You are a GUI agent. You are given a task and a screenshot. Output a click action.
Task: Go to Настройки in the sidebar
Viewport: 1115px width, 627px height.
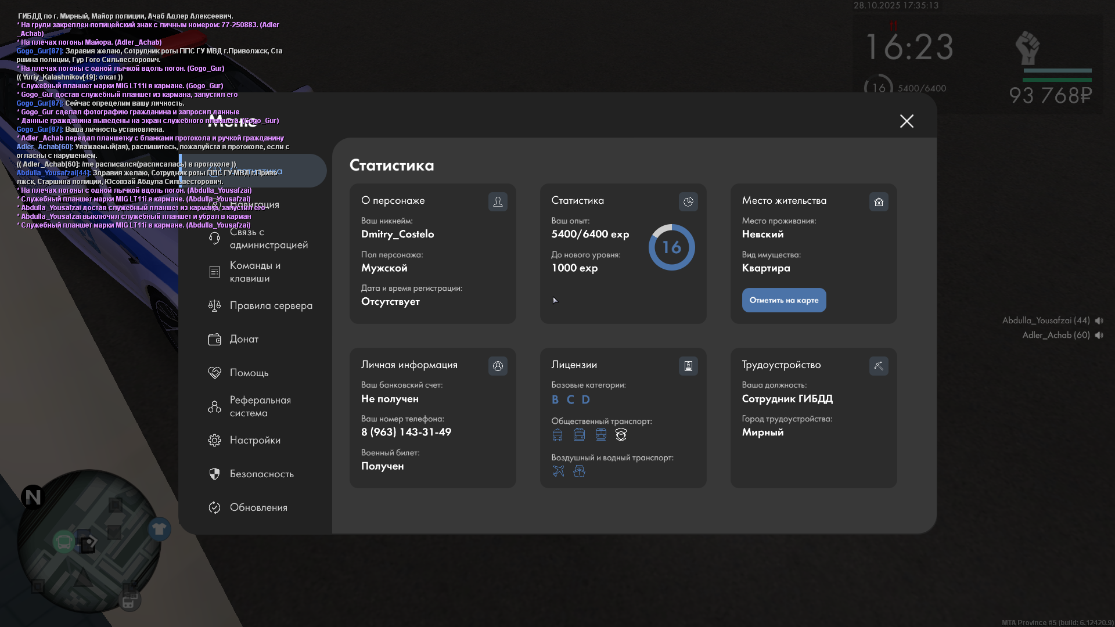coord(255,441)
